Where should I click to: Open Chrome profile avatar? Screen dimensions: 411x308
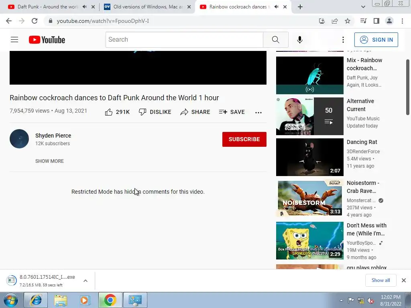[x=389, y=21]
